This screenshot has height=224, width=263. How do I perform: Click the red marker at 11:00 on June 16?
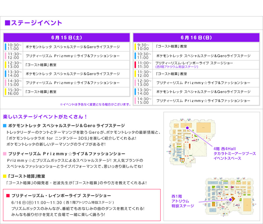click(x=135, y=65)
